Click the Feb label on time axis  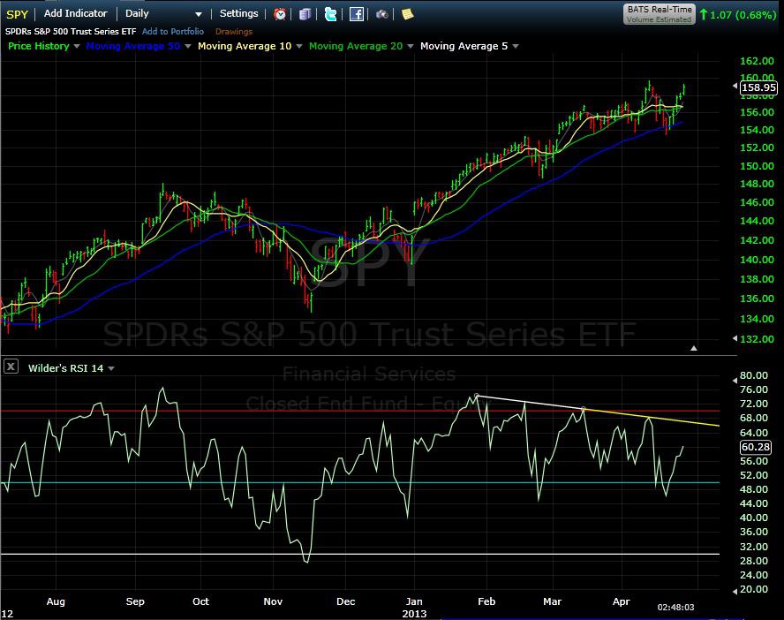486,601
